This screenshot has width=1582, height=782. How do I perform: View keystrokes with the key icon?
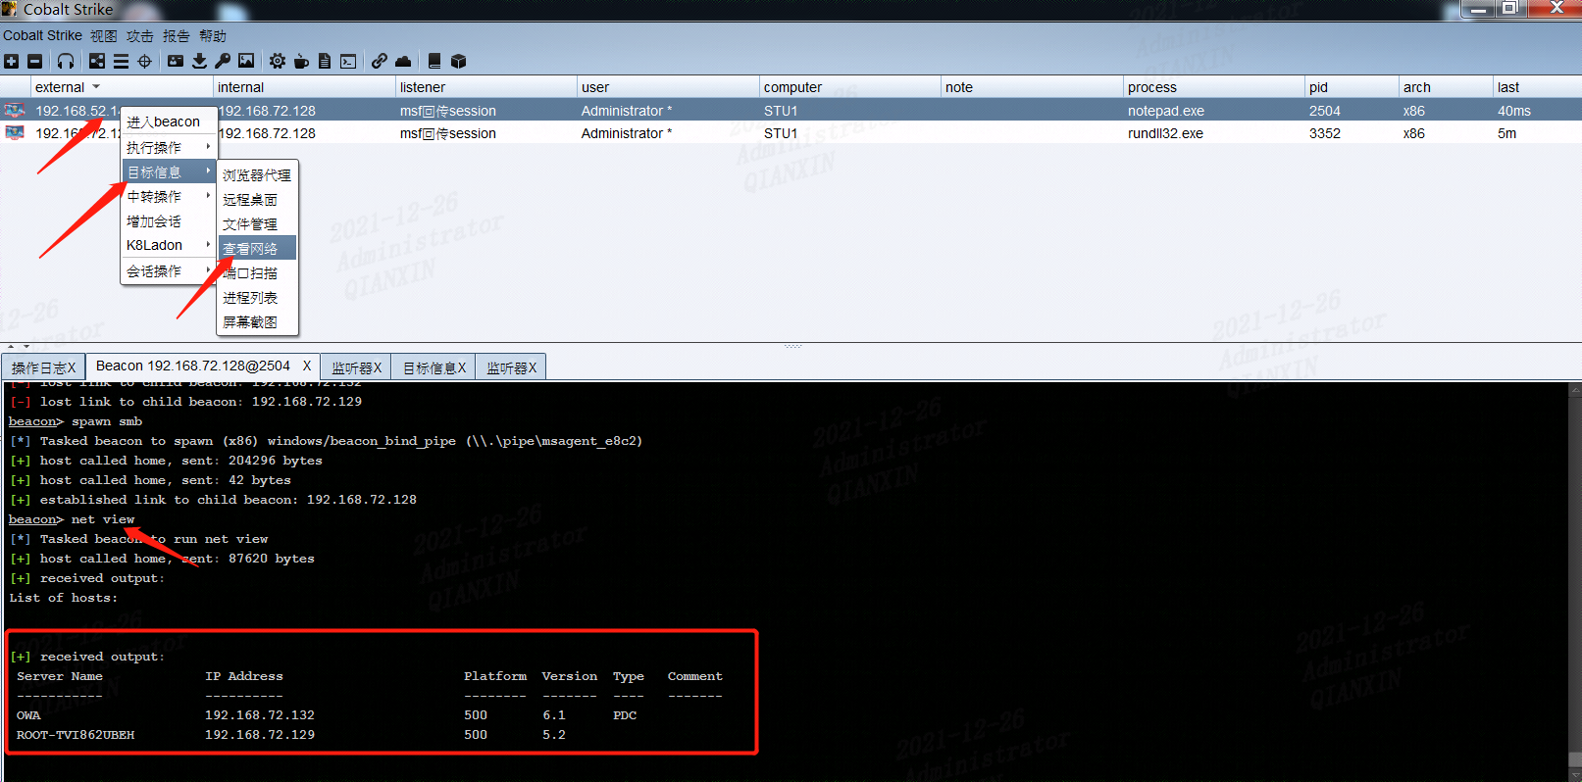pos(223,61)
